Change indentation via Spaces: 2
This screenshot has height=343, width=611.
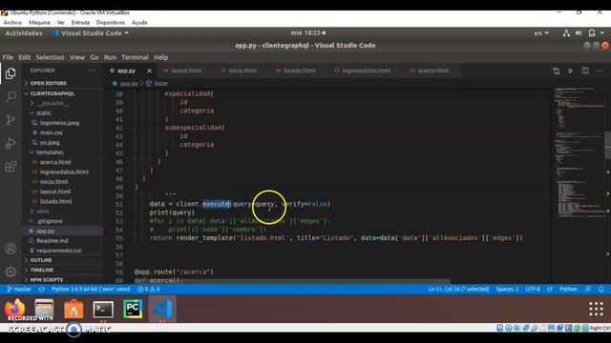coord(507,289)
